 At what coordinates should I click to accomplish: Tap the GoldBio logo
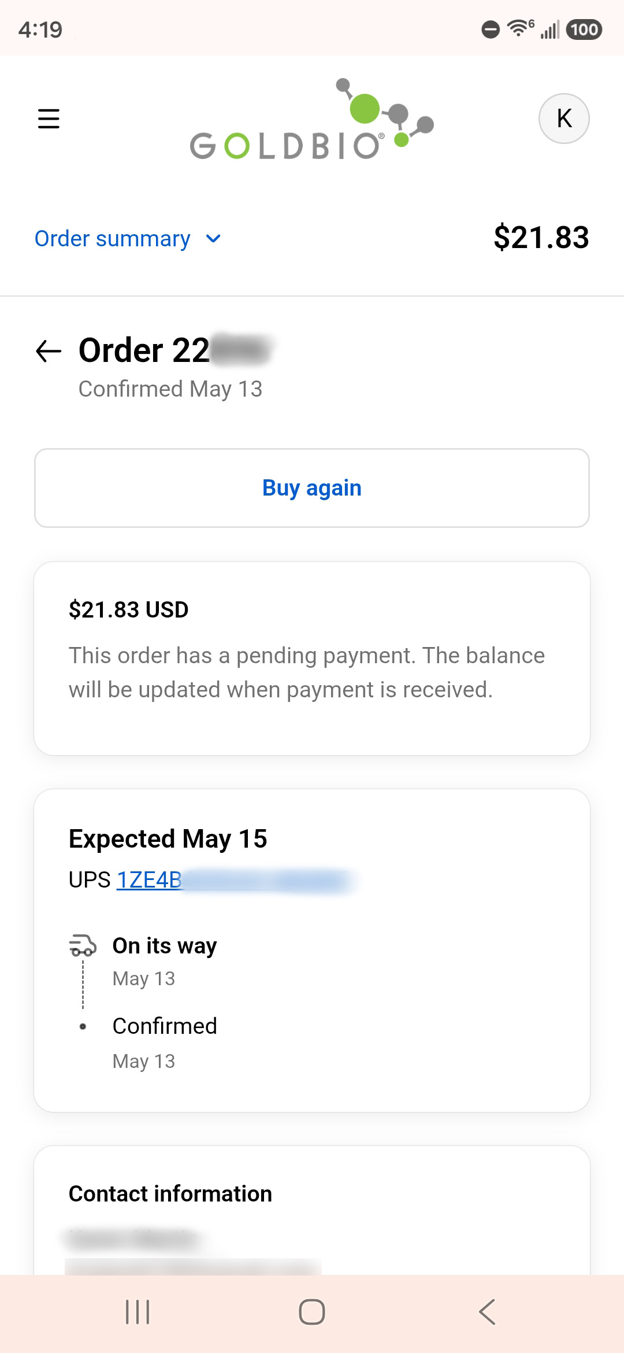coord(312,119)
